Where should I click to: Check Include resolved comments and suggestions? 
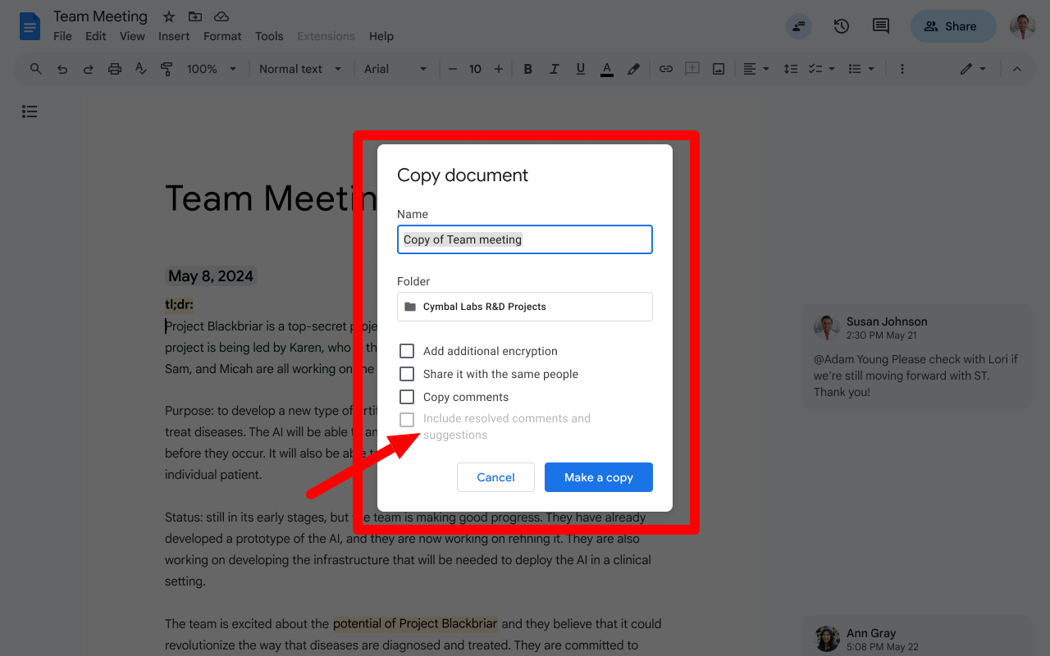[x=407, y=420]
